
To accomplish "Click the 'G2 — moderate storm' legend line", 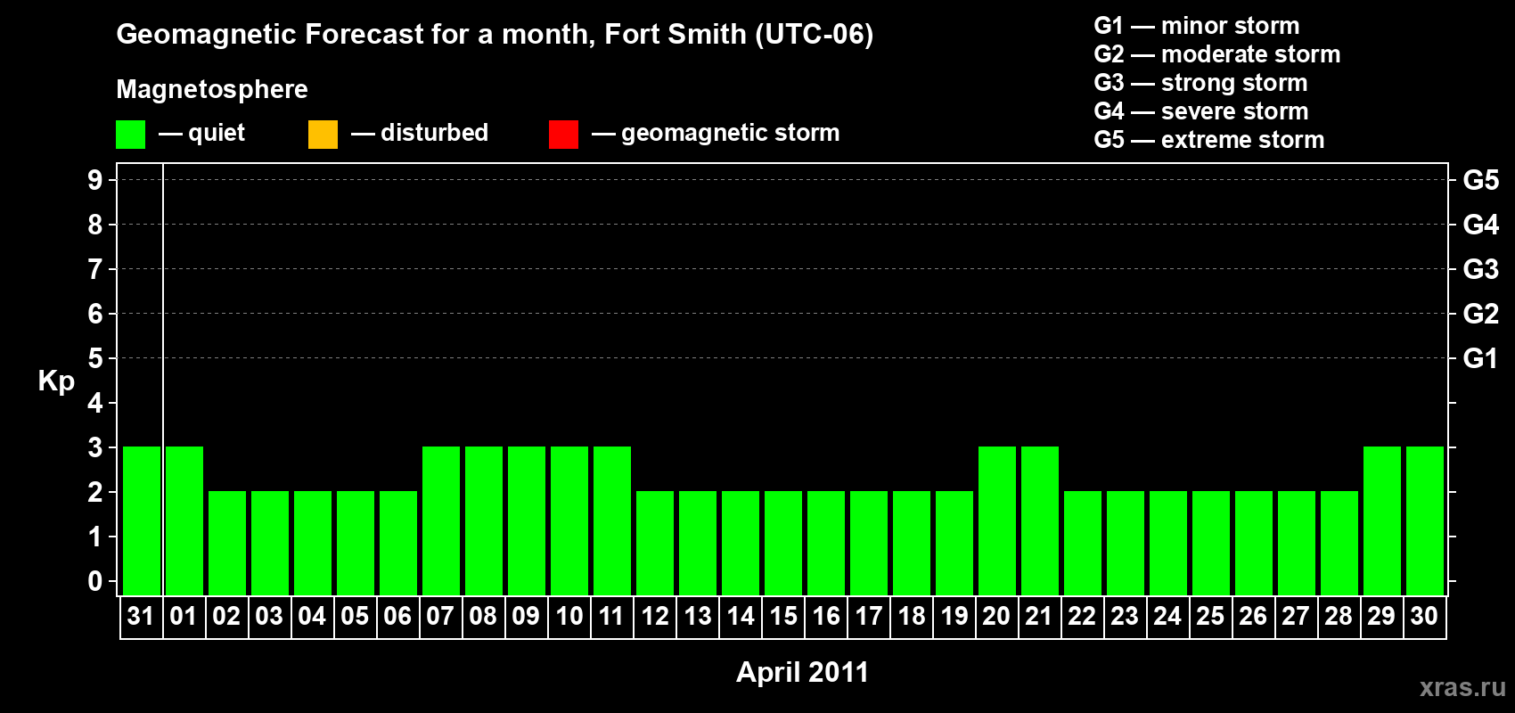I will (1216, 54).
